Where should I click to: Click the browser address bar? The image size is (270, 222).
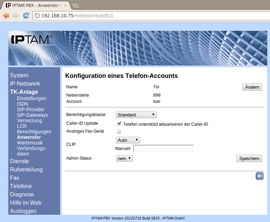(x=152, y=16)
